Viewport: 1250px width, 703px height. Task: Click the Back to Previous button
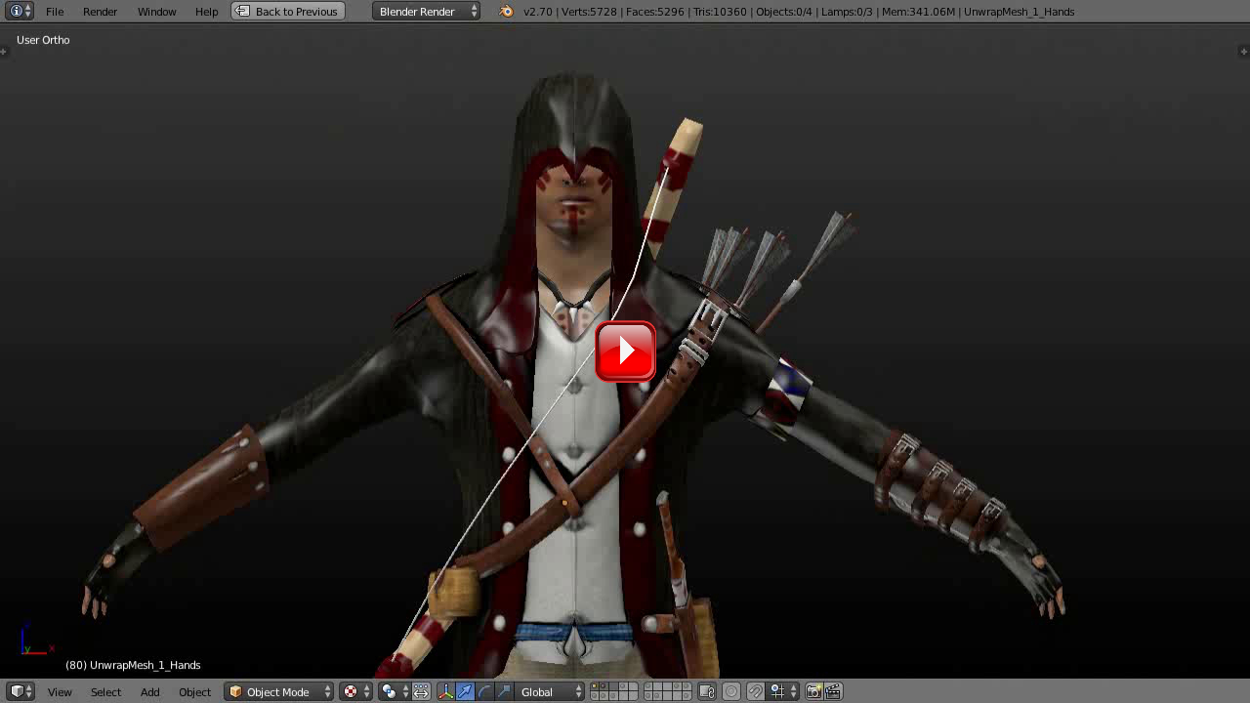click(288, 11)
